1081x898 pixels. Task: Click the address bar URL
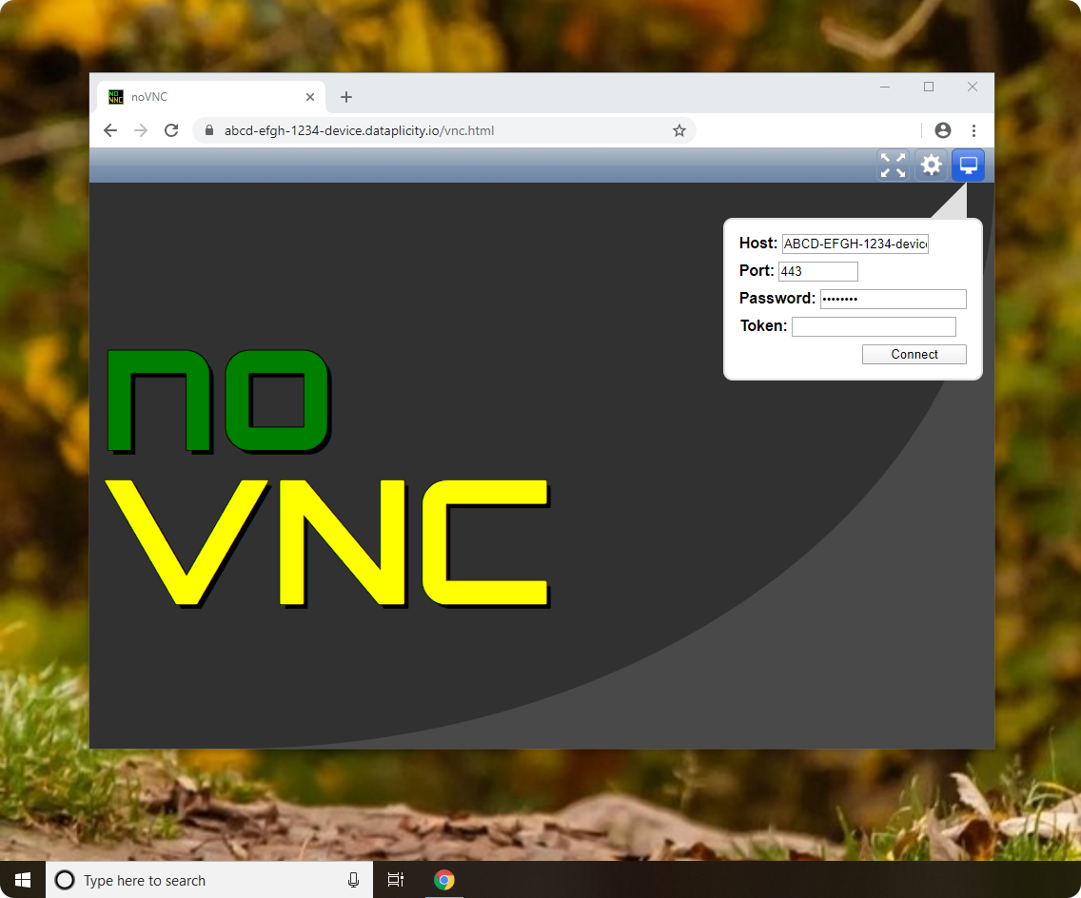point(359,130)
